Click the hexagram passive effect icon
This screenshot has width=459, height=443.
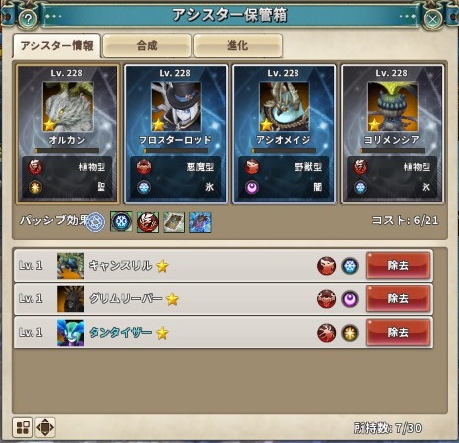tap(96, 222)
